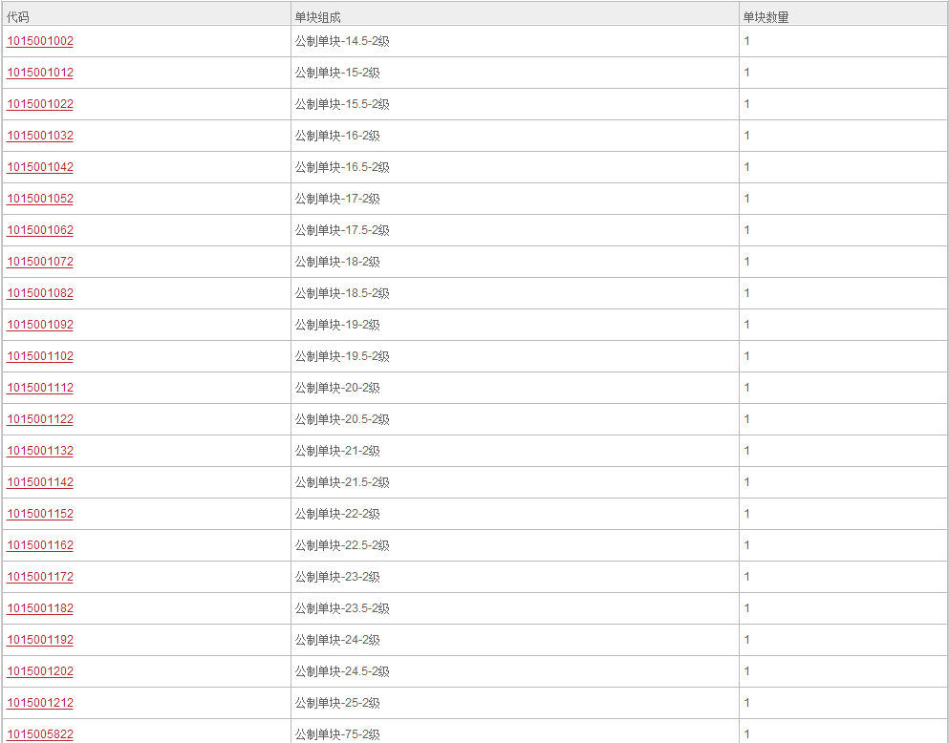Click the 1015001192 code link
This screenshot has width=949, height=743.
40,640
